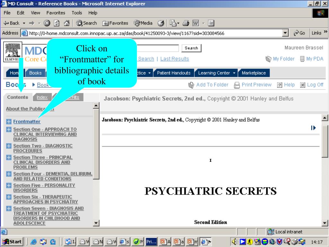The image size is (329, 247).
Task: Open the Media toolbar button
Action: click(x=143, y=23)
